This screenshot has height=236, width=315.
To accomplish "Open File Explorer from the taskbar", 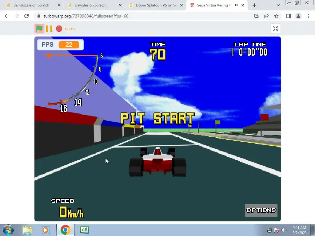I will coord(27,230).
